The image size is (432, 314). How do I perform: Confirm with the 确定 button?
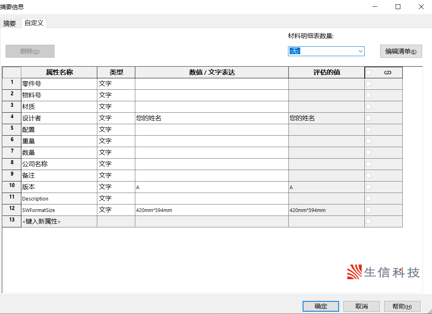click(x=320, y=306)
